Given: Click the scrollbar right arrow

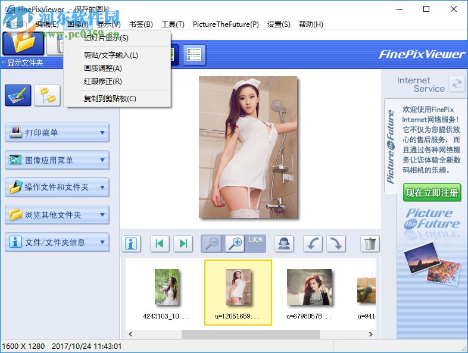Looking at the screenshot, I should pyautogui.click(x=371, y=334).
